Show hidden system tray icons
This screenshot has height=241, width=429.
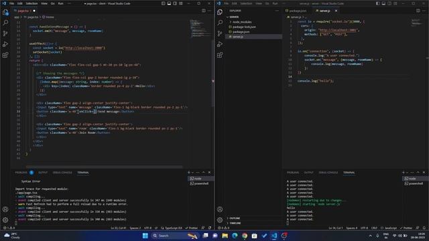[x=370, y=236]
